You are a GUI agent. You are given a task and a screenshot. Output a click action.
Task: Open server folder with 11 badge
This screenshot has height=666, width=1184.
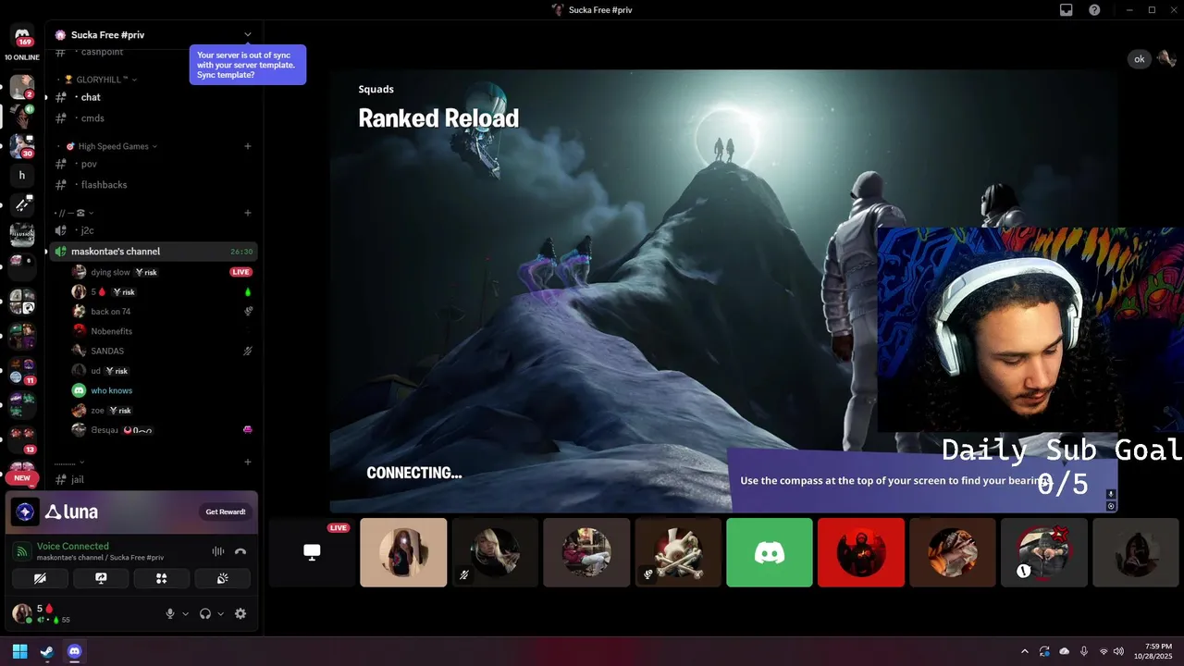tap(22, 371)
